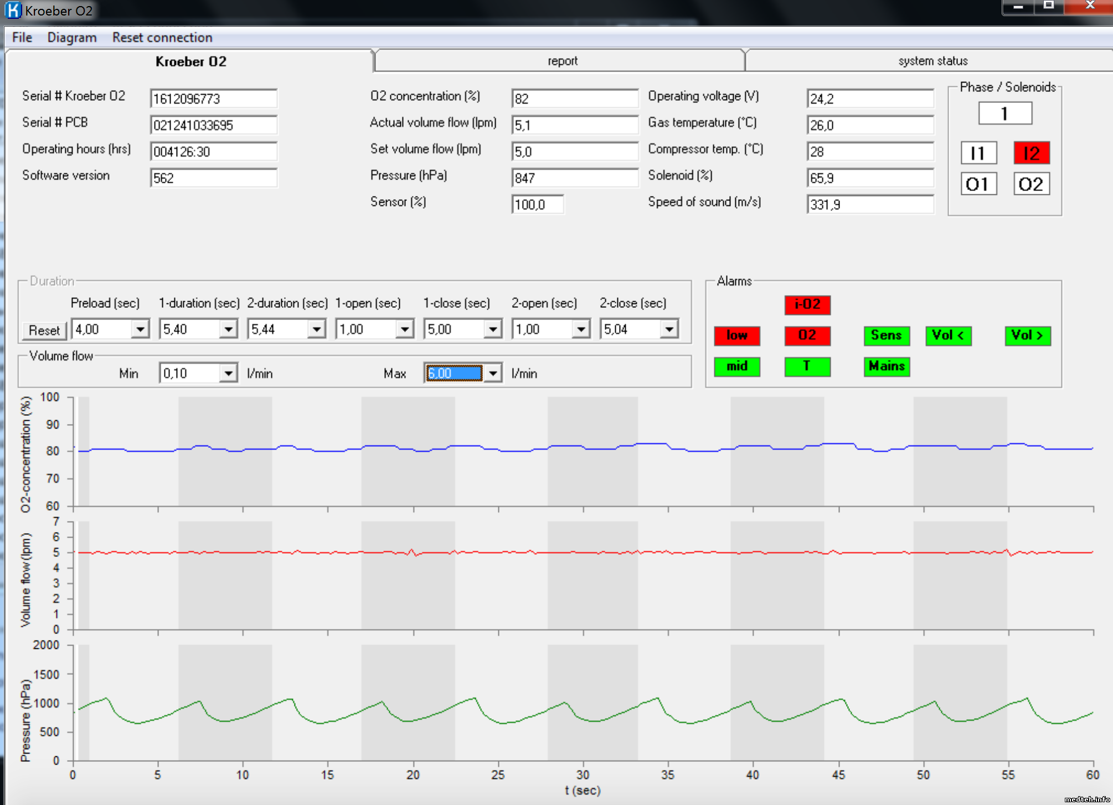The height and width of the screenshot is (805, 1113).
Task: Click the green Vol > alarm swatch
Action: tap(1027, 336)
